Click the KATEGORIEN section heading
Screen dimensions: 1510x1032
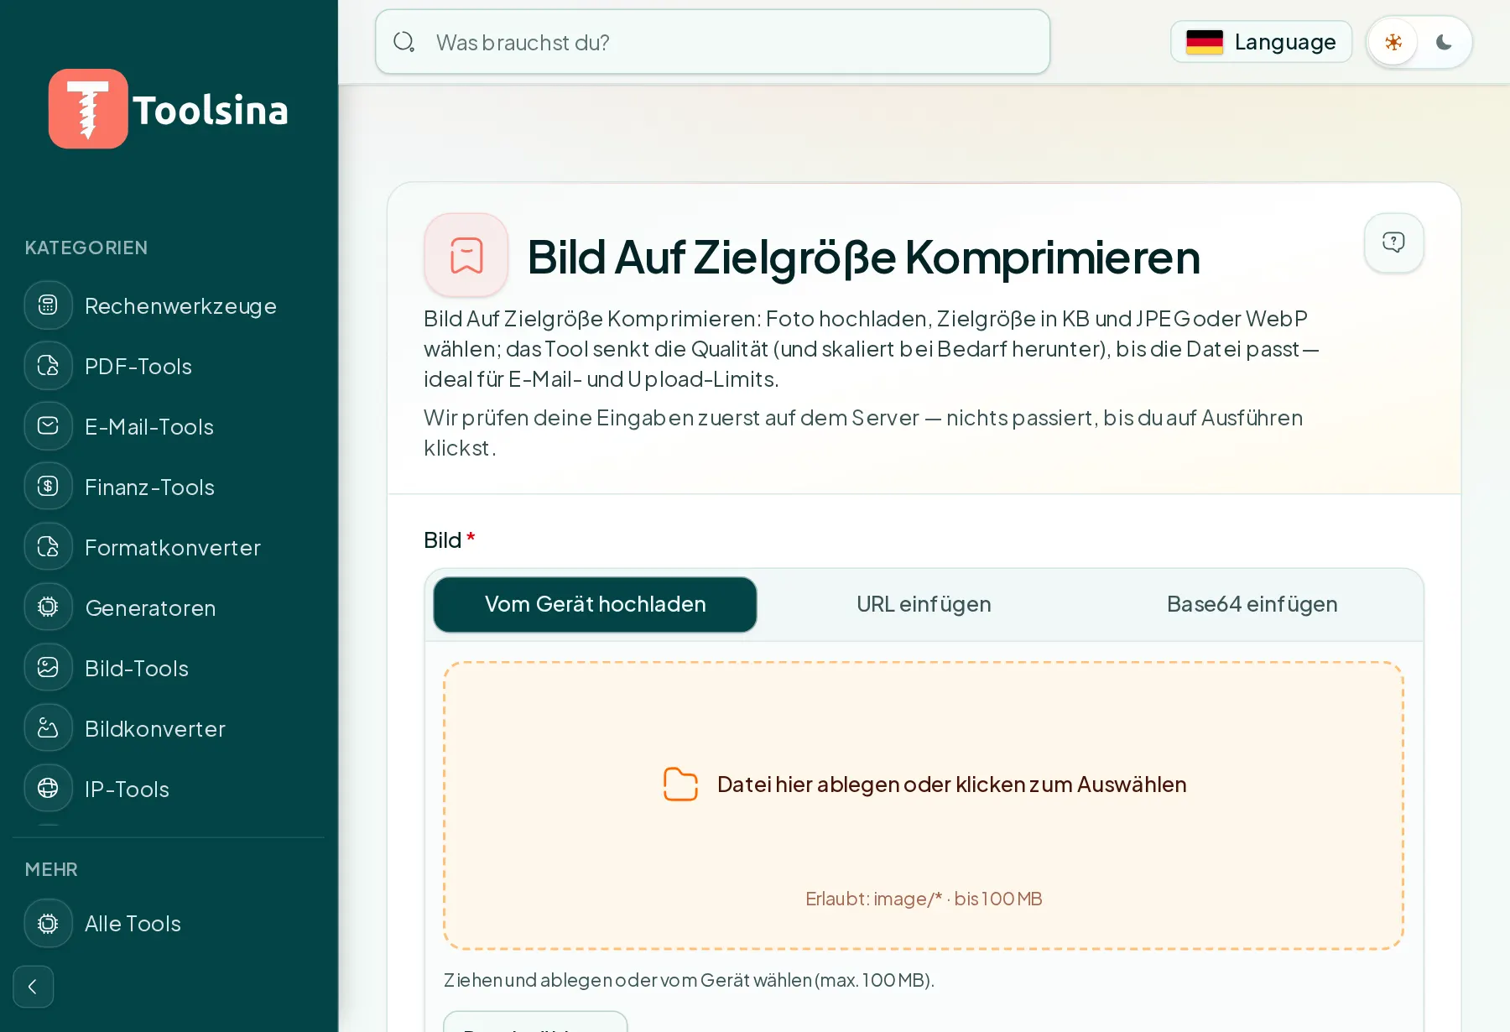86,248
